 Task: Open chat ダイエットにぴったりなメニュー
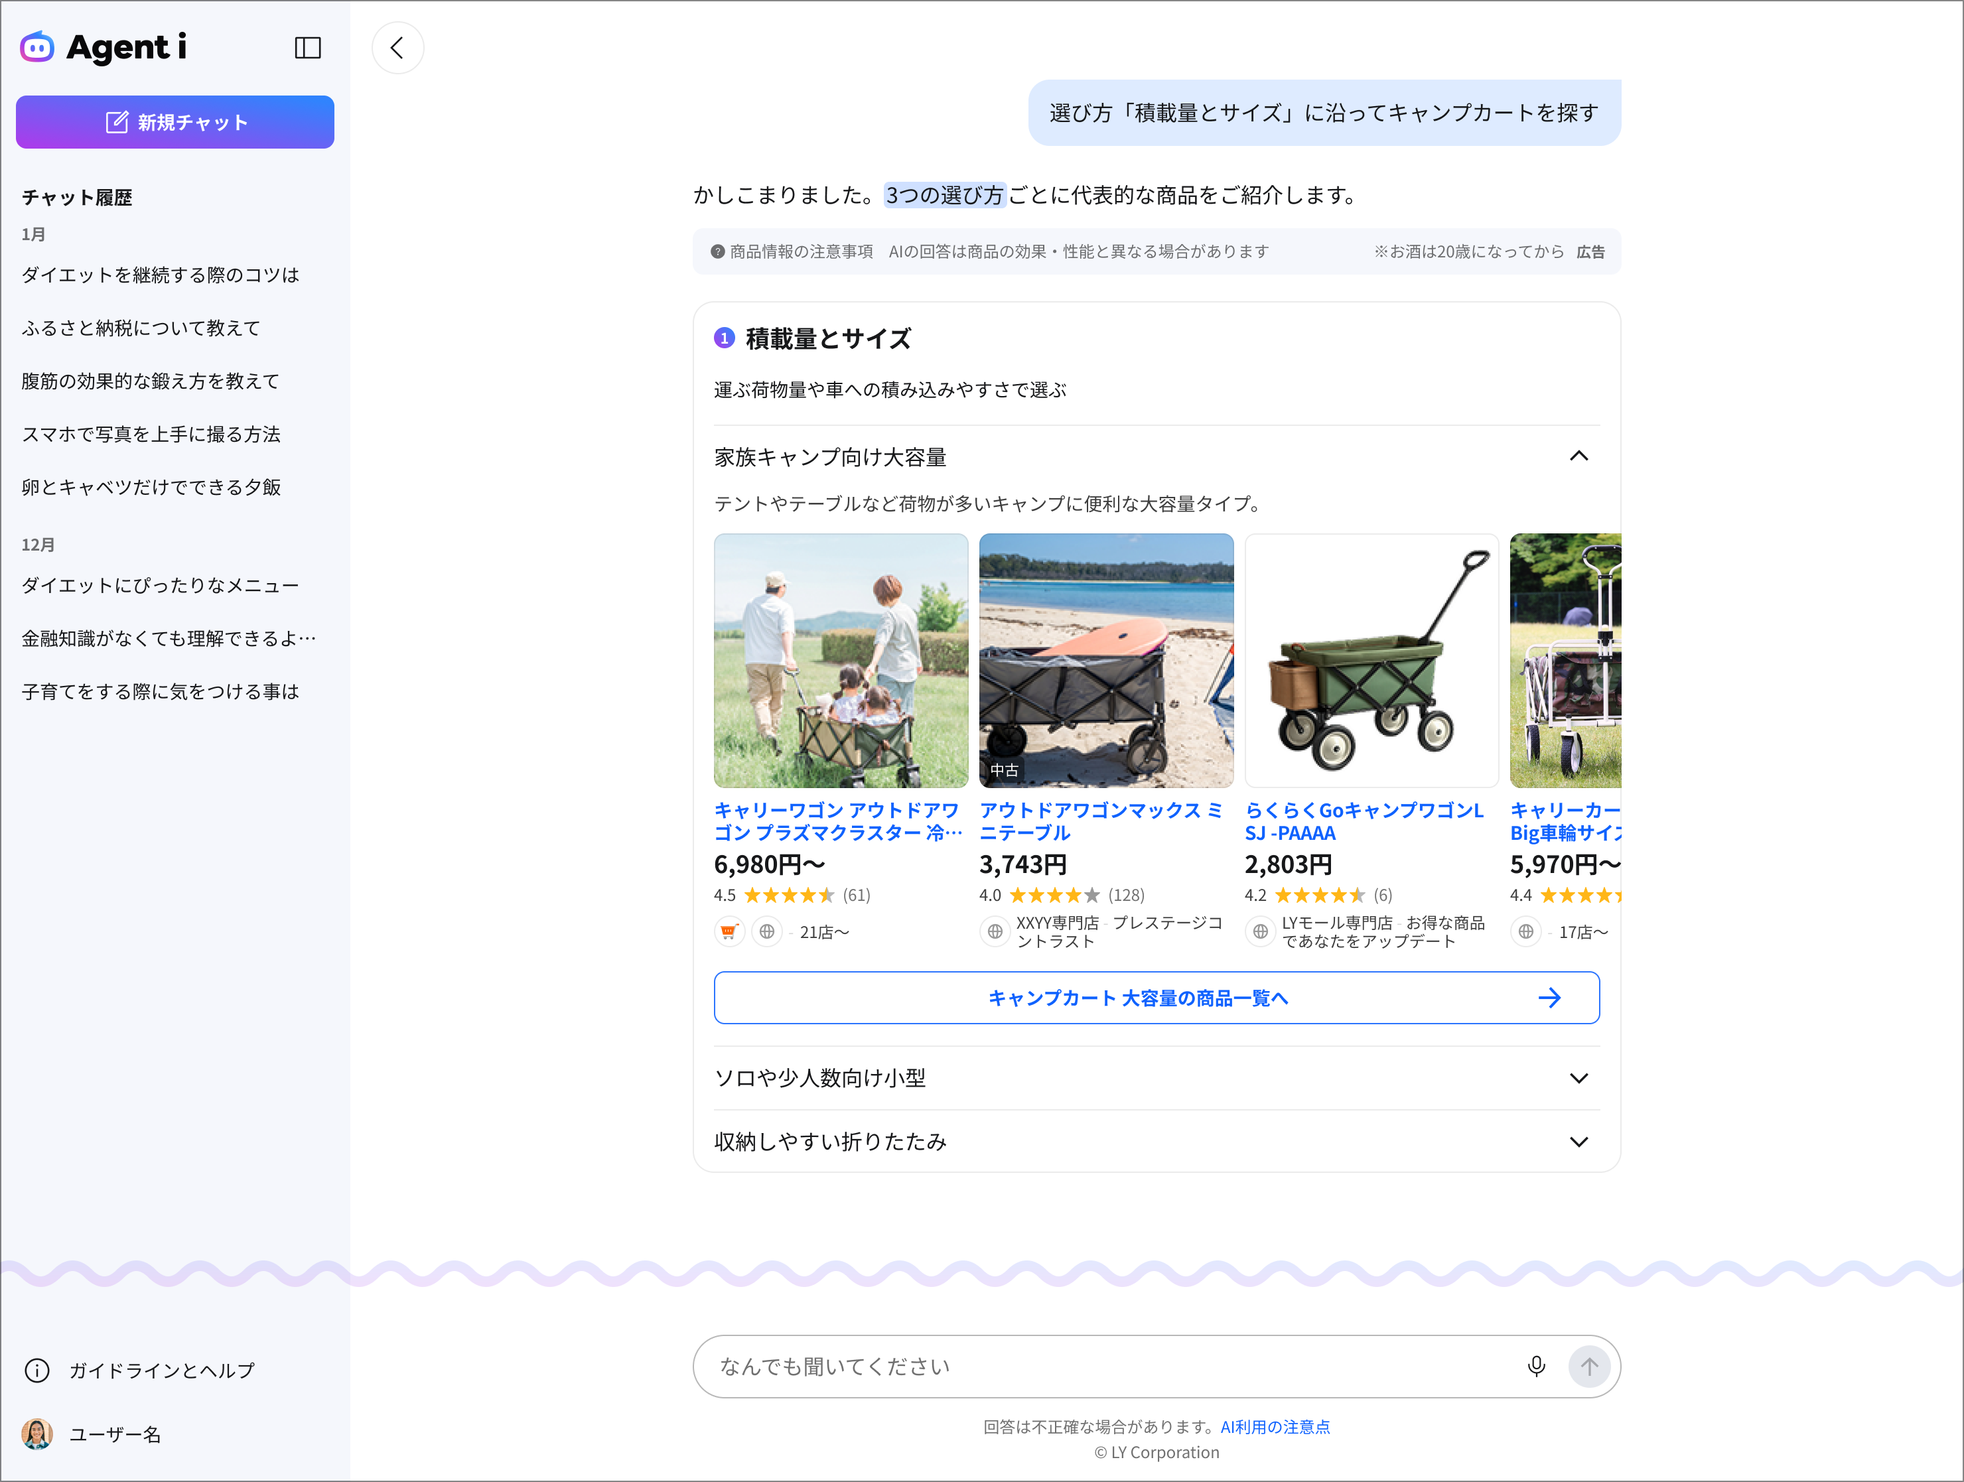(161, 585)
